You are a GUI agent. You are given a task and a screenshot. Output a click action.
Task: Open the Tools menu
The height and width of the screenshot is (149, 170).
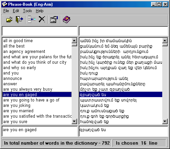(27, 11)
